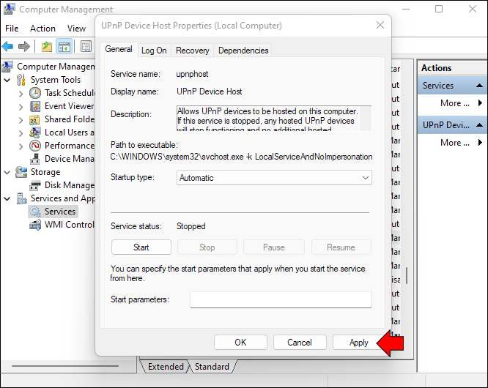This screenshot has height=388, width=488.
Task: Click the Start service button
Action: [141, 247]
